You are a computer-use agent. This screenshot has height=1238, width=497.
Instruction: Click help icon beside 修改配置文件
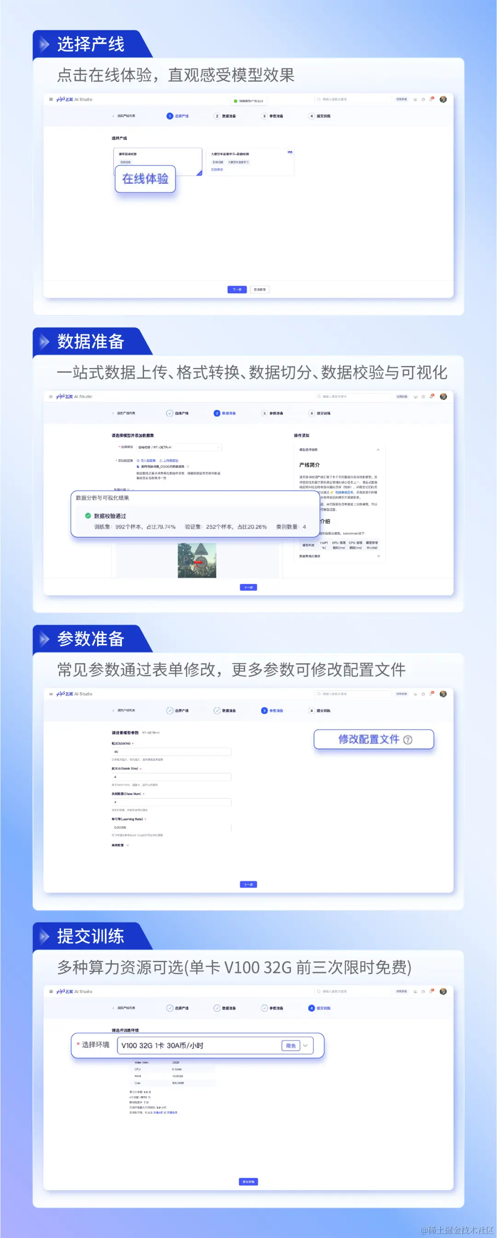pyautogui.click(x=408, y=740)
